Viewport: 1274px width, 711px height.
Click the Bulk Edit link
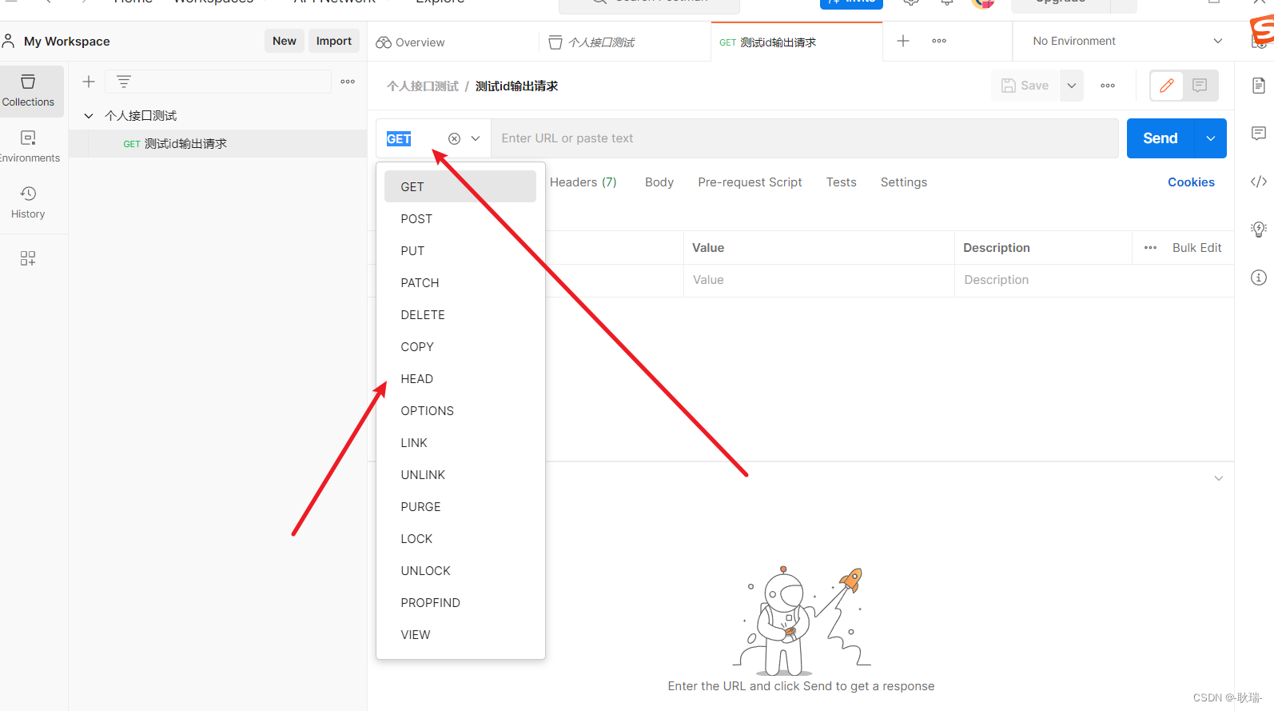pyautogui.click(x=1196, y=248)
